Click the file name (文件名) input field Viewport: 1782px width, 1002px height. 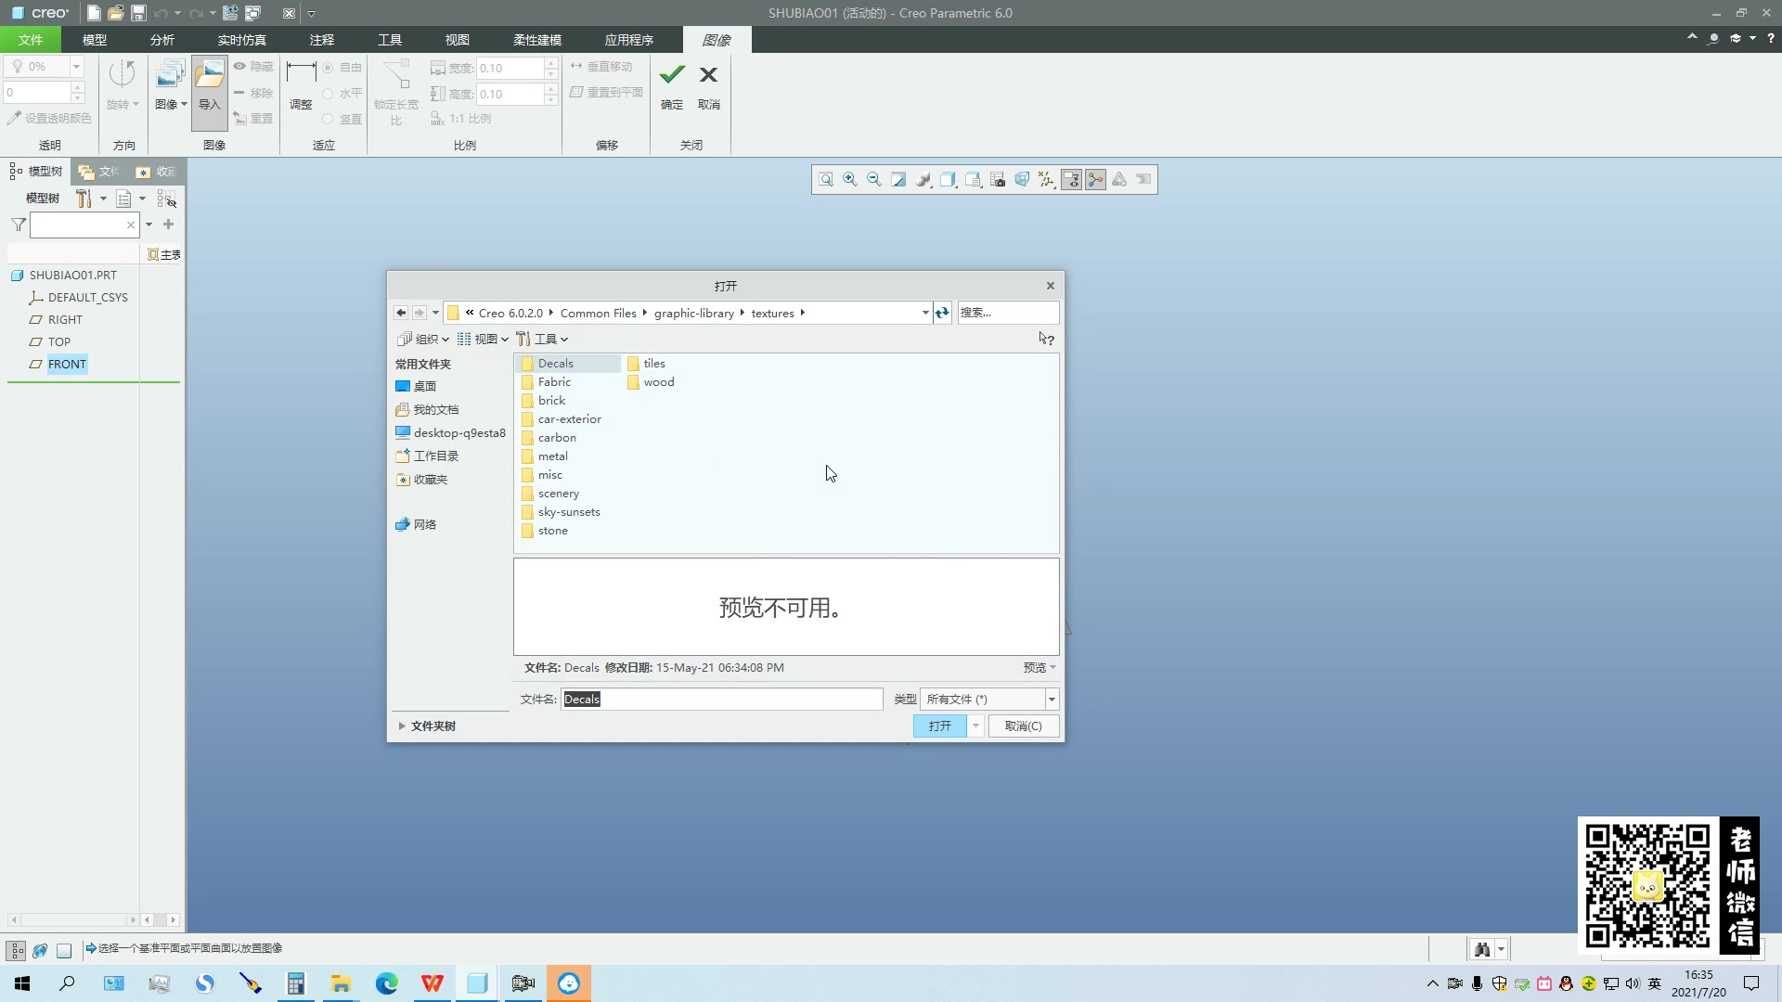[x=722, y=700]
